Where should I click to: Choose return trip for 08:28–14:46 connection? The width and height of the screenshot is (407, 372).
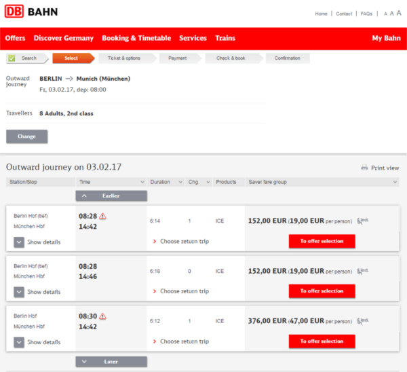pos(185,291)
